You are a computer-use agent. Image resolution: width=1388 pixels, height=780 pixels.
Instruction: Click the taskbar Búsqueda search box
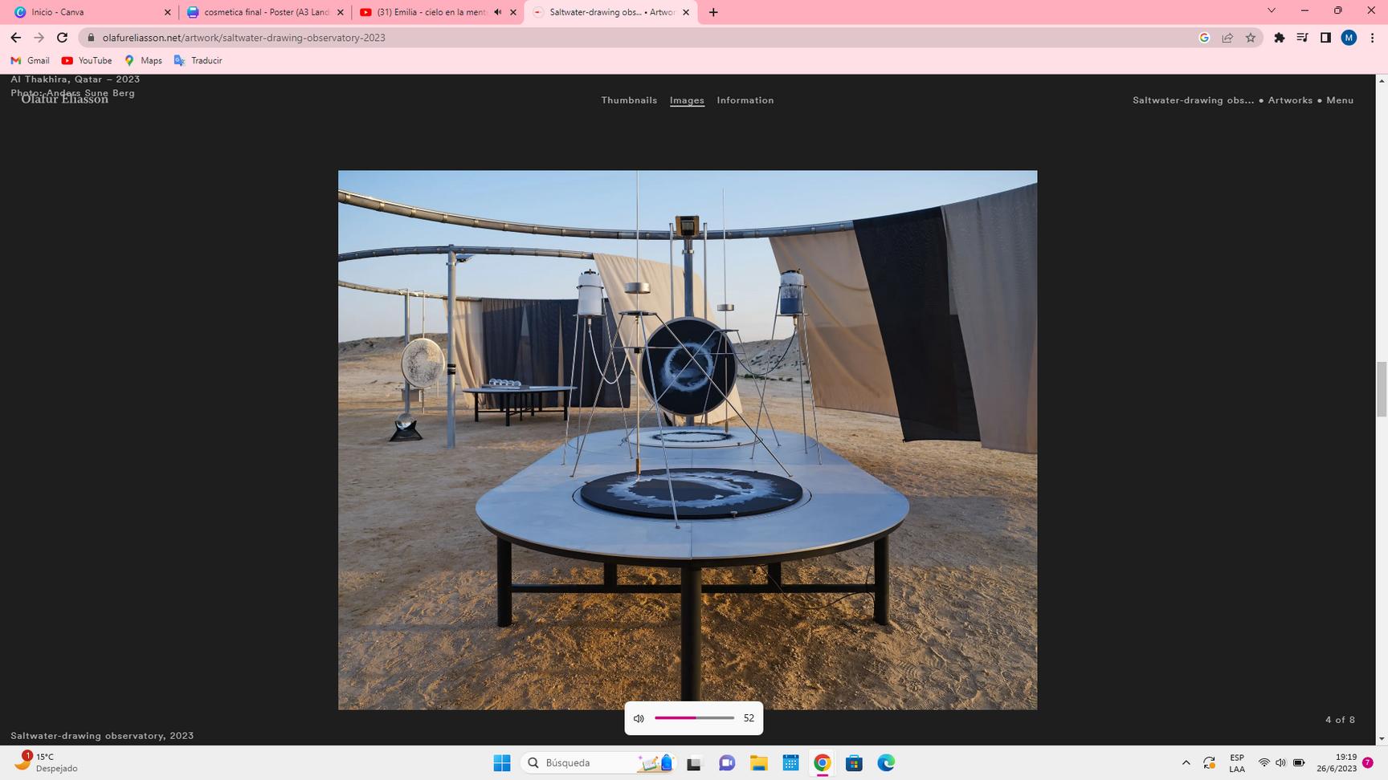click(x=599, y=763)
